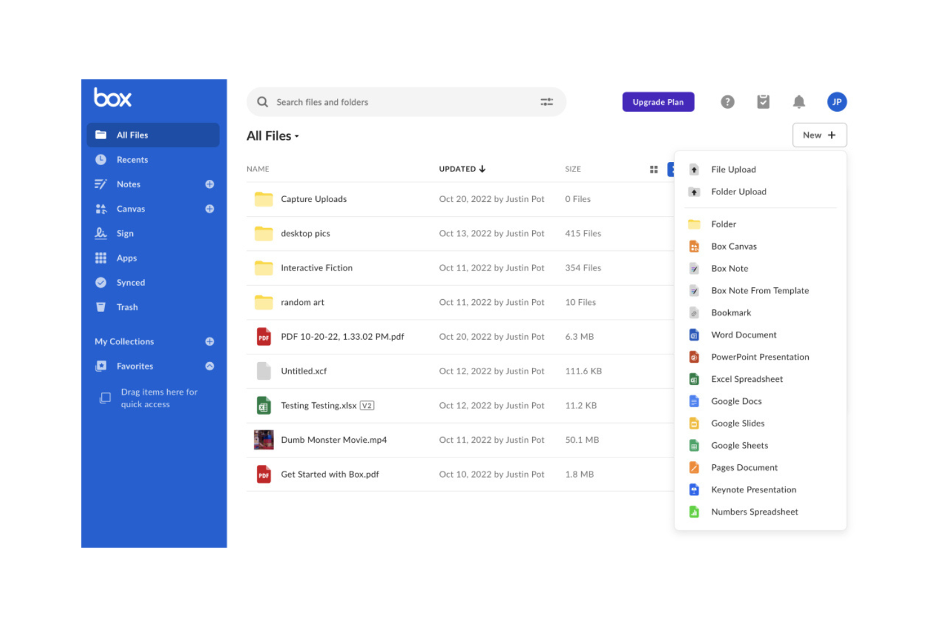Click the V2 version badge
This screenshot has width=941, height=627.
(x=367, y=405)
